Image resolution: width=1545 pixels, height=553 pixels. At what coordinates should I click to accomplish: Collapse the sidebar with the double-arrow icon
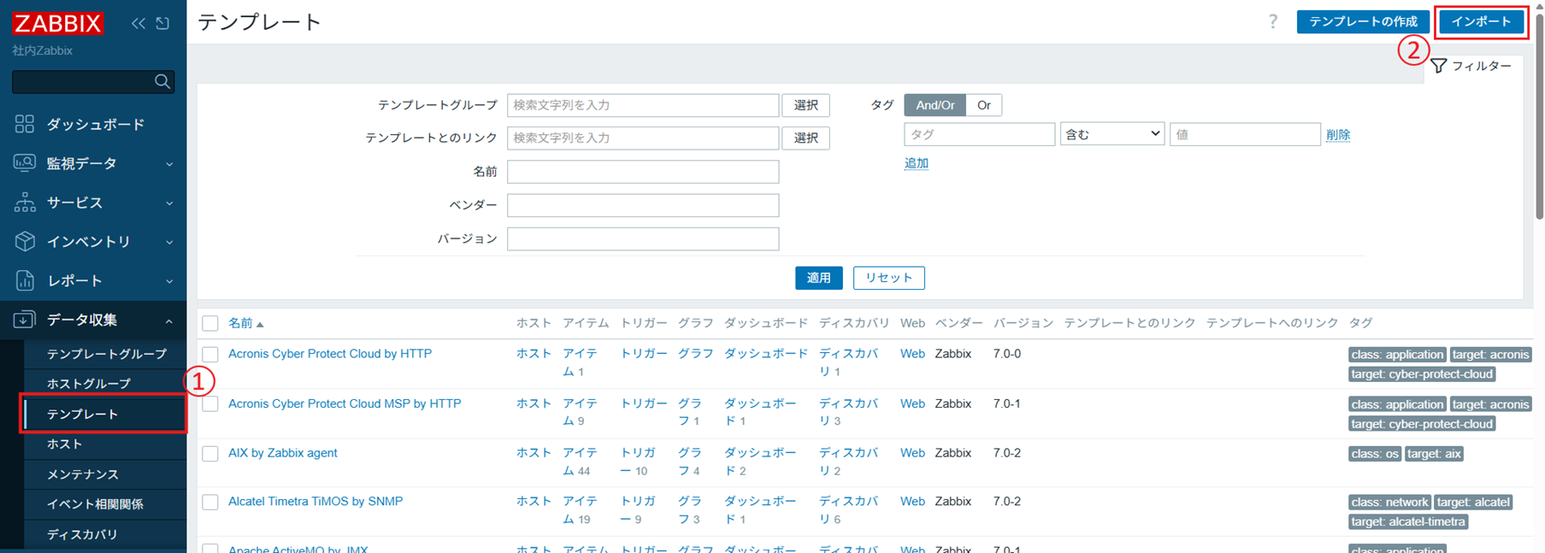click(138, 23)
